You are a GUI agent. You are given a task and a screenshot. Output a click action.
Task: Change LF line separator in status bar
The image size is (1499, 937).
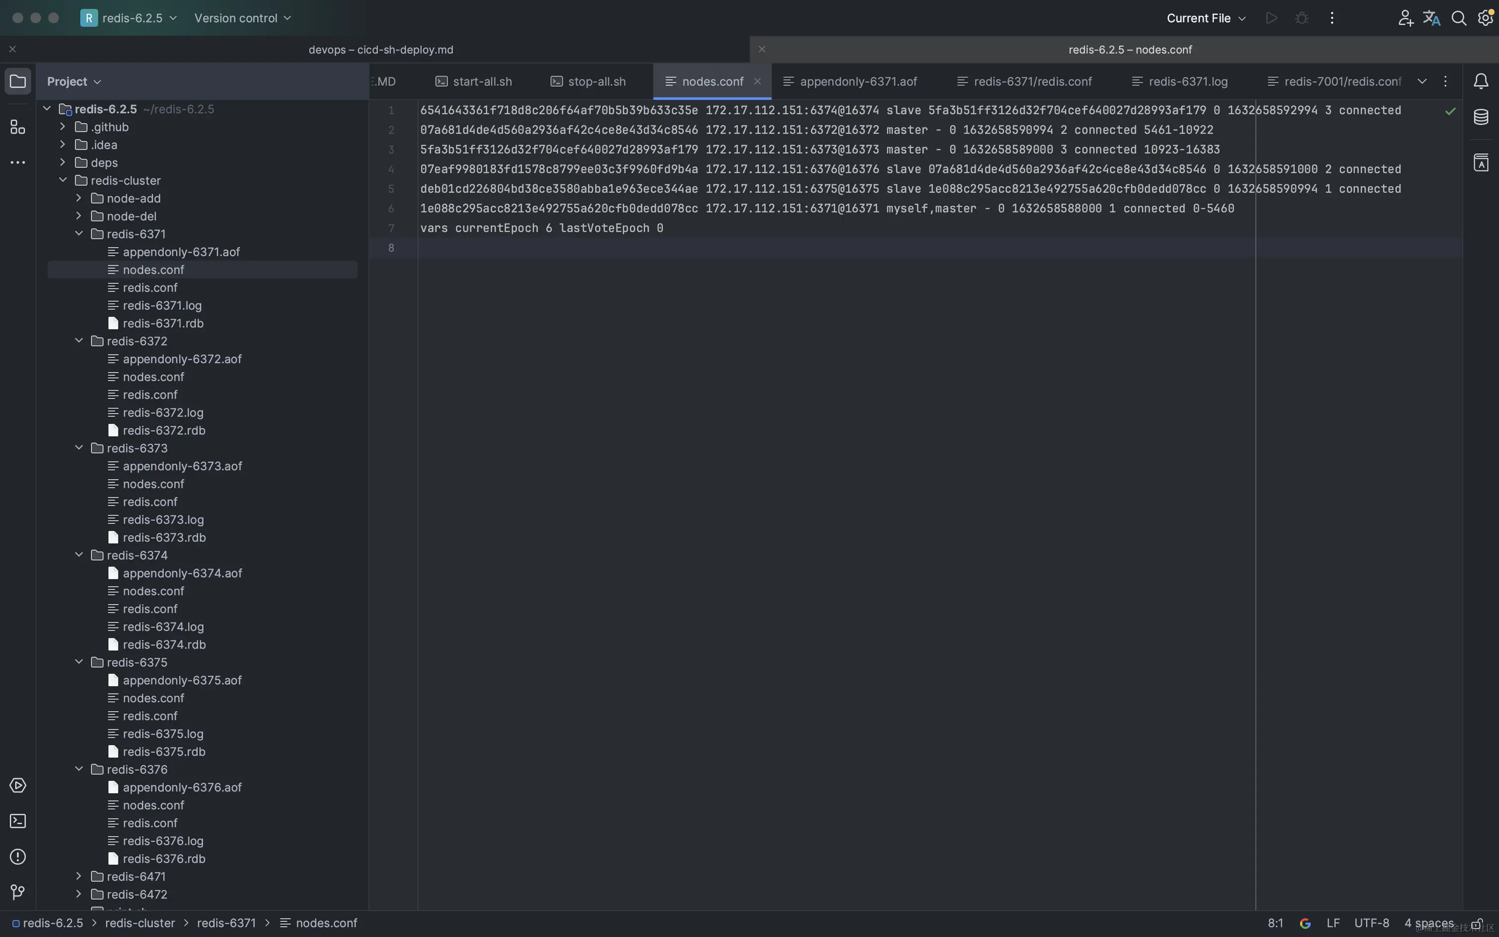tap(1333, 923)
